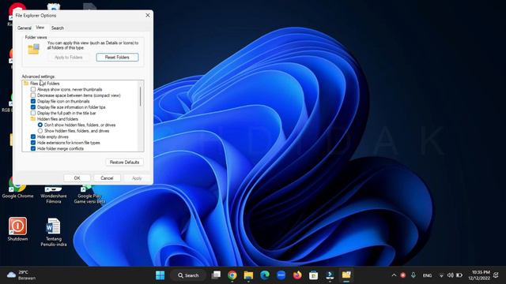The height and width of the screenshot is (284, 506).
Task: Close the File Explorer Options dialog
Action: pyautogui.click(x=148, y=15)
